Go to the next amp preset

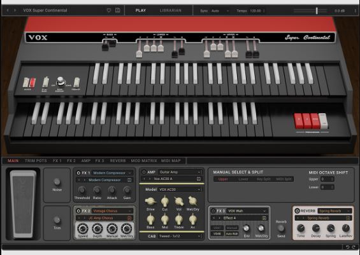click(150, 179)
